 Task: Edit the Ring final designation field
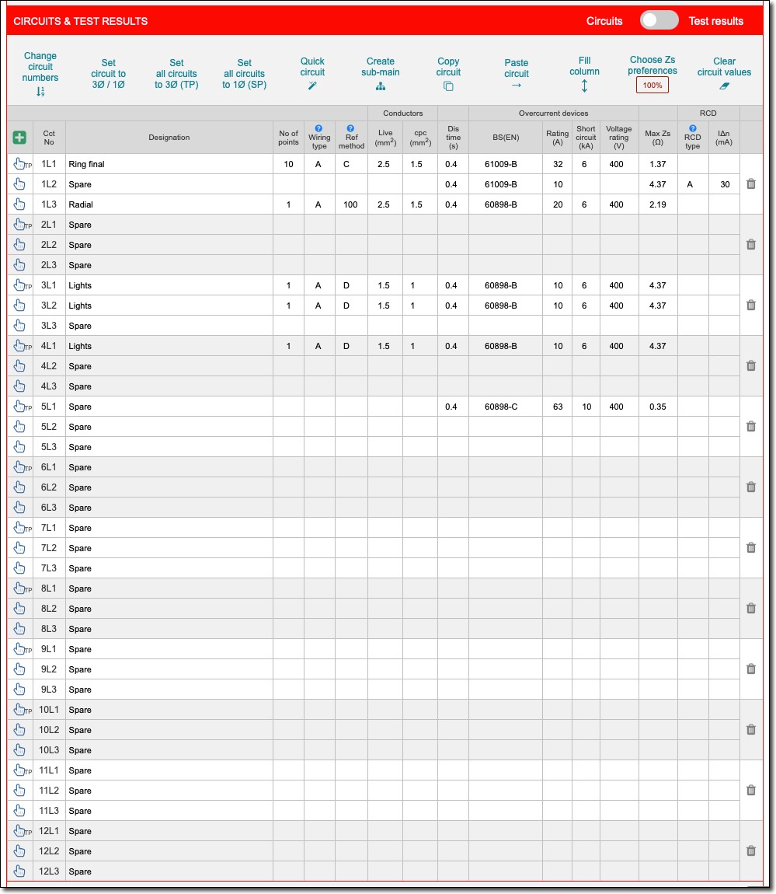(169, 164)
